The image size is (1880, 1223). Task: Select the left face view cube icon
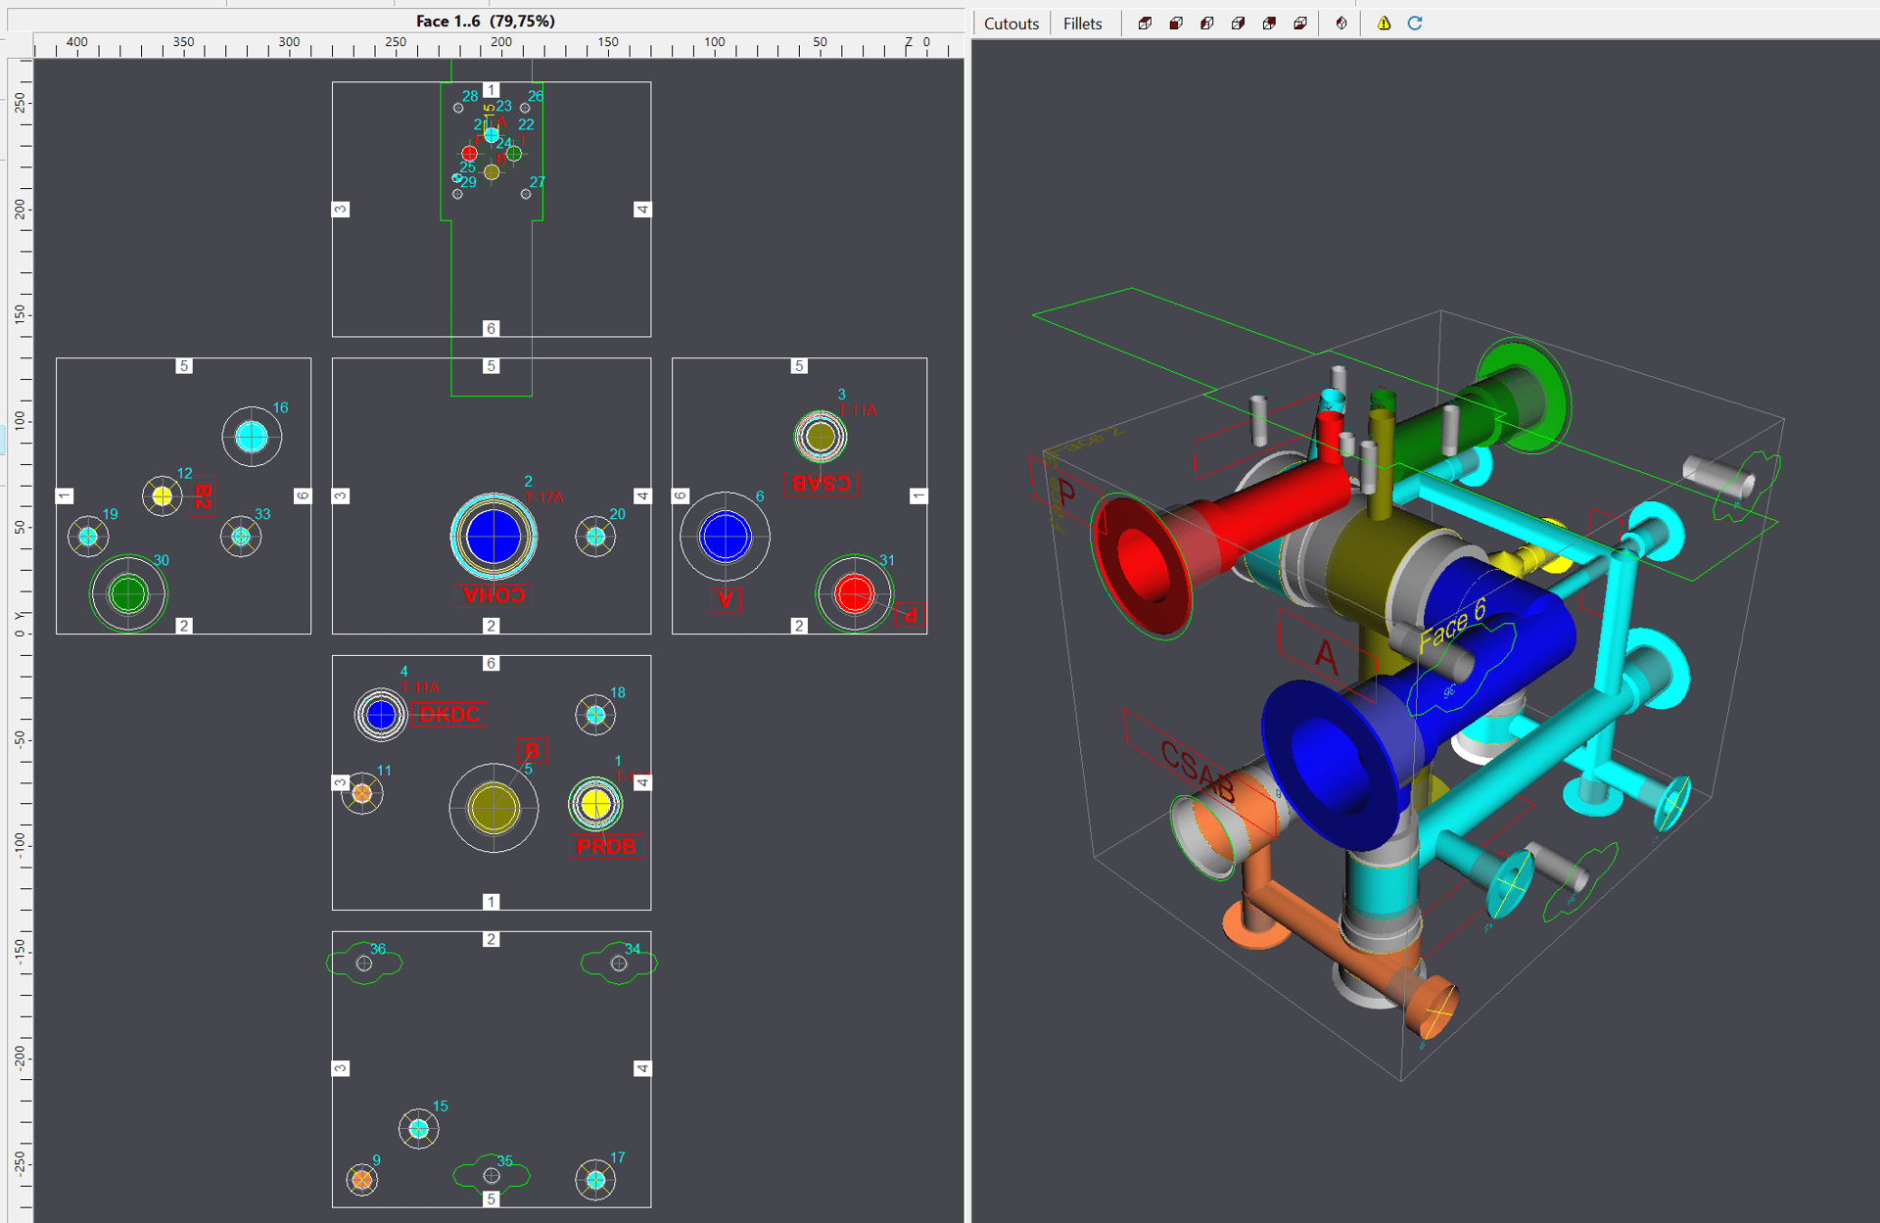(1207, 24)
